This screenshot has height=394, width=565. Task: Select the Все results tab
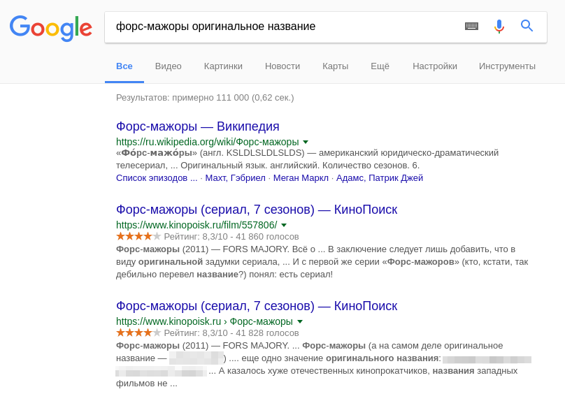point(124,66)
